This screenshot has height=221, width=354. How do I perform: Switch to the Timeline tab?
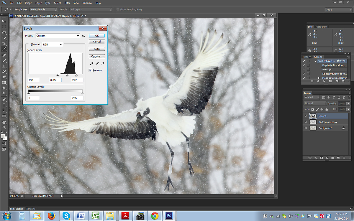tap(31, 209)
